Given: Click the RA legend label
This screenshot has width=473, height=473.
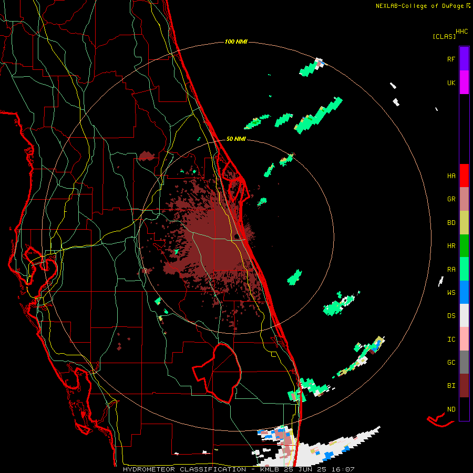Looking at the screenshot, I should 451,269.
